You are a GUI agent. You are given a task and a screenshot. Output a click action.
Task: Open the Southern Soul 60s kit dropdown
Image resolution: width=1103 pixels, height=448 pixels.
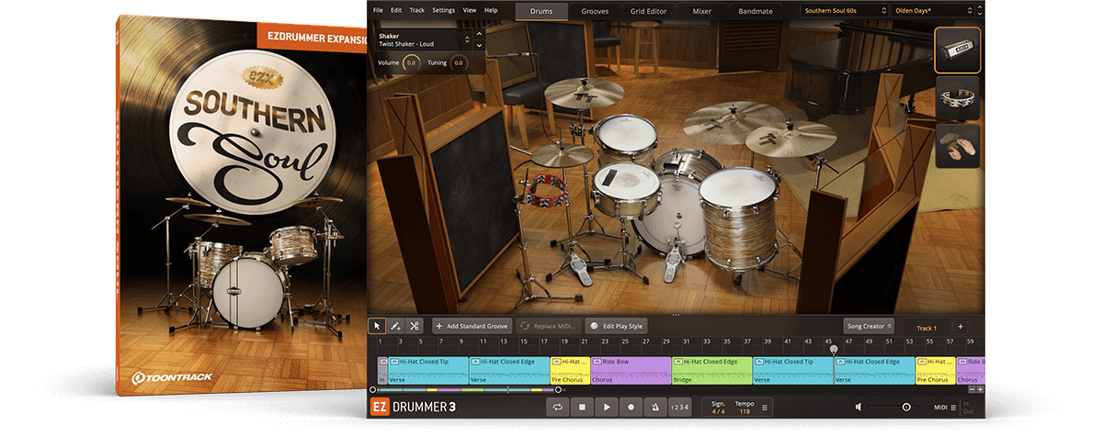point(845,10)
